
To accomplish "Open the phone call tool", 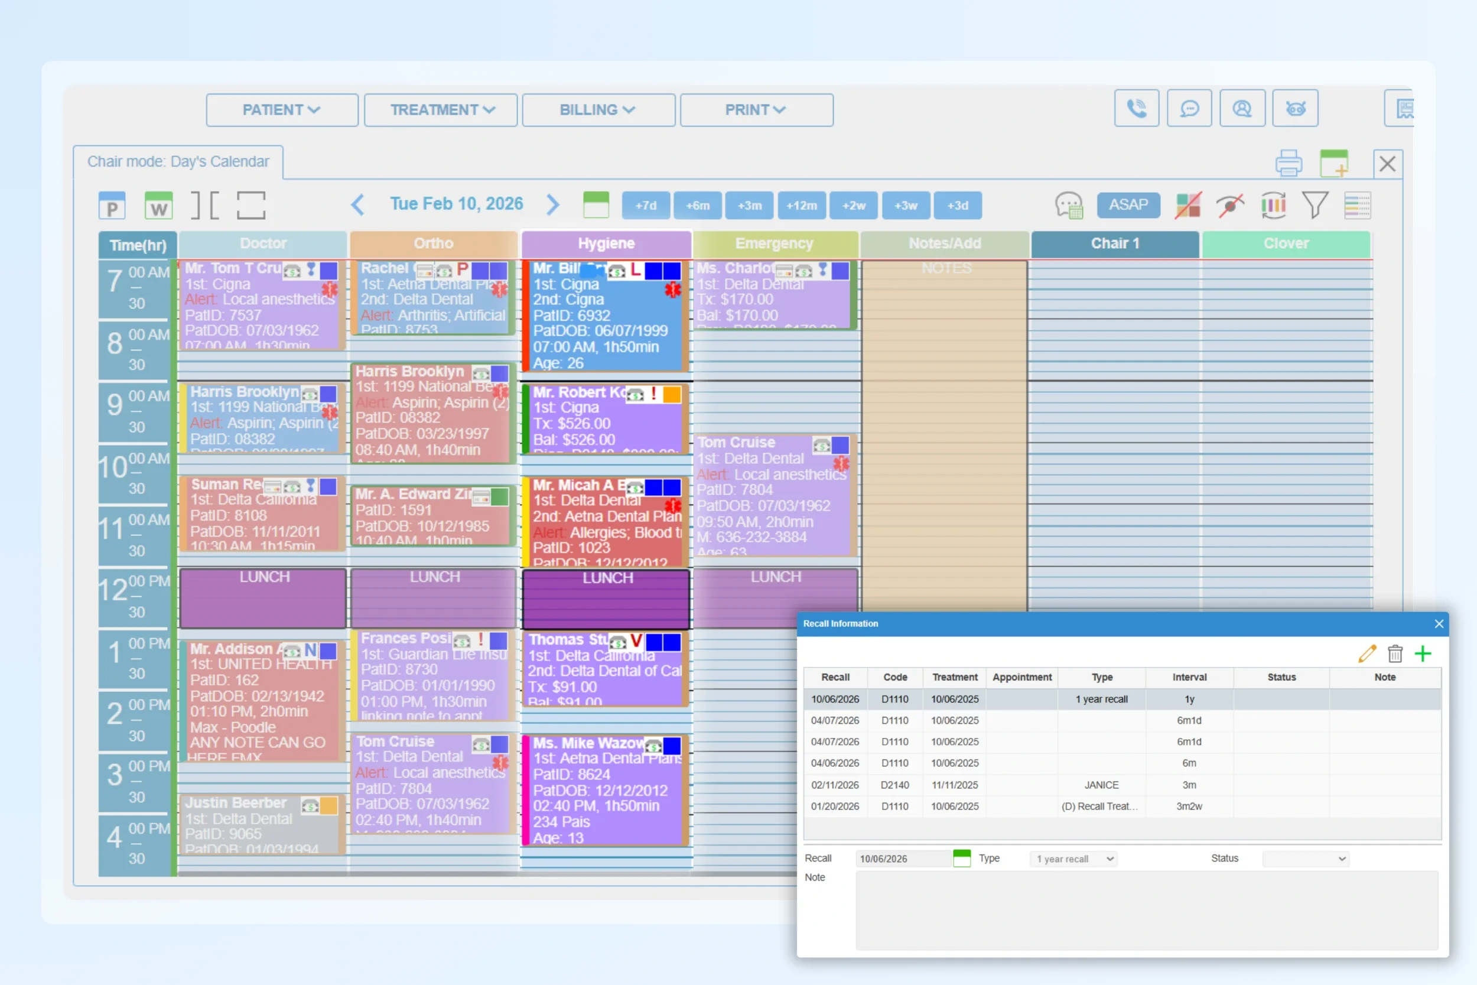I will pyautogui.click(x=1136, y=108).
